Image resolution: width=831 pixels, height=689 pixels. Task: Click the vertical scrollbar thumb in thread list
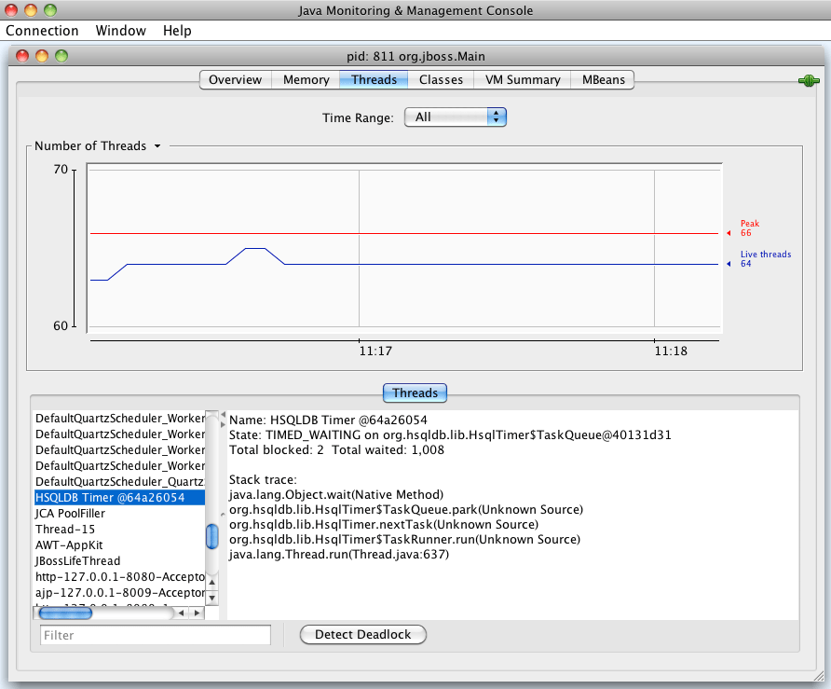[211, 536]
